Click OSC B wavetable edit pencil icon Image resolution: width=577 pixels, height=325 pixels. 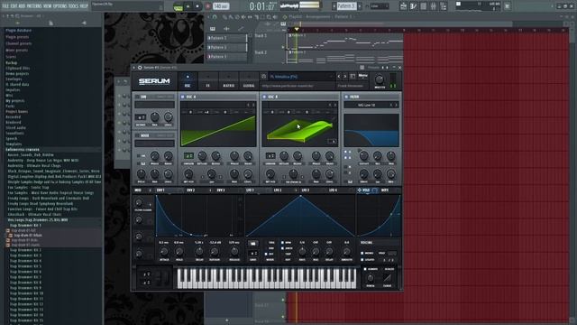(333, 118)
